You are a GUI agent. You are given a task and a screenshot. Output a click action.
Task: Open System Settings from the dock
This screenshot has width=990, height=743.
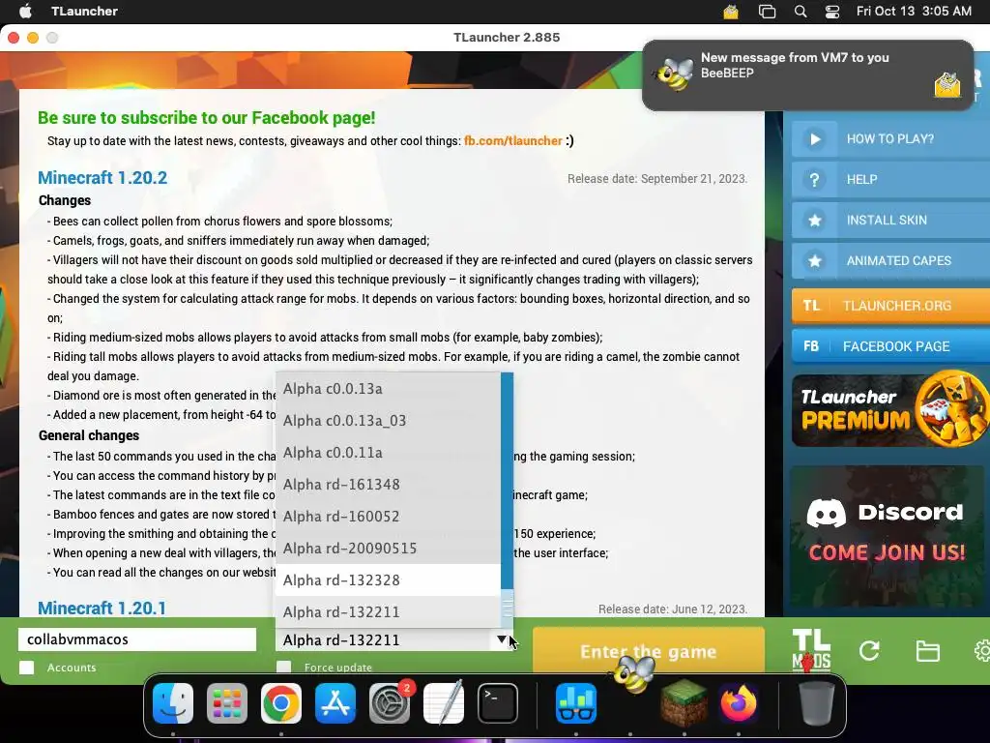click(390, 702)
